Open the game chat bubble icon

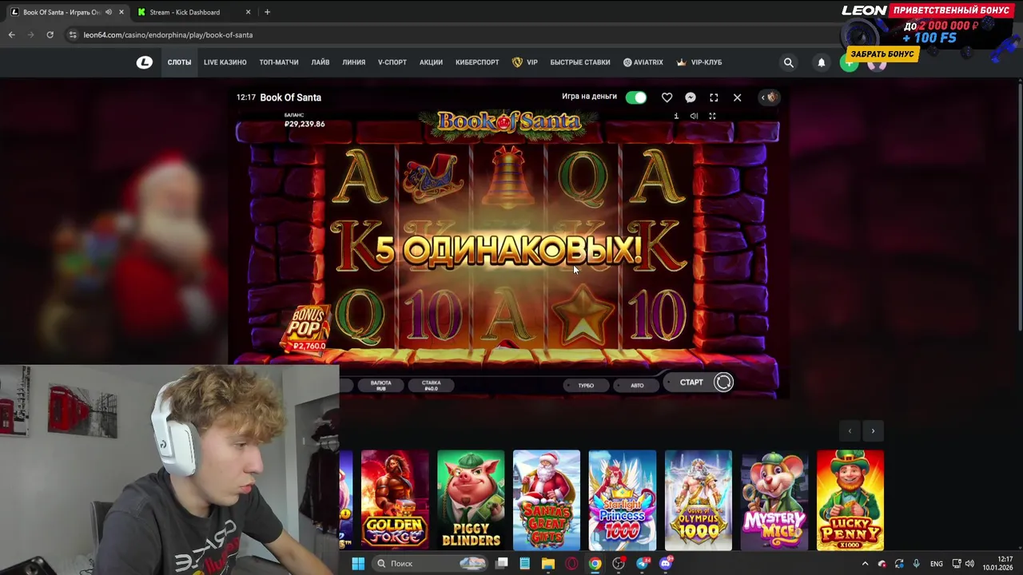tap(691, 97)
